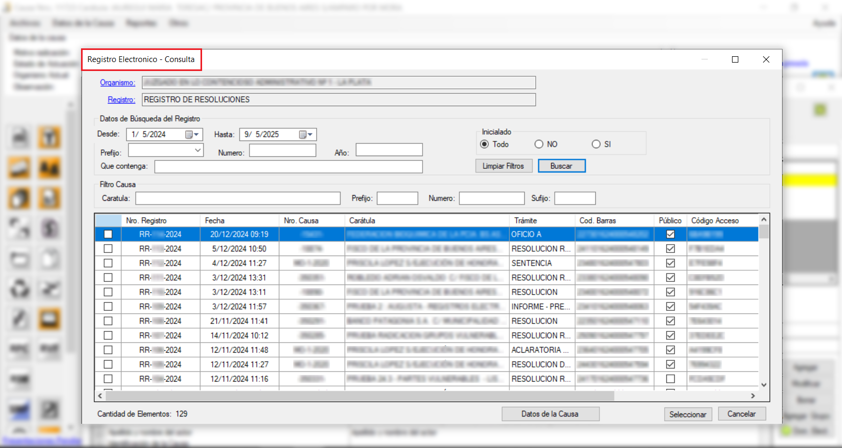Toggle Público checkbox for 12/11/2024 11:16 row
842x448 pixels.
pos(670,379)
